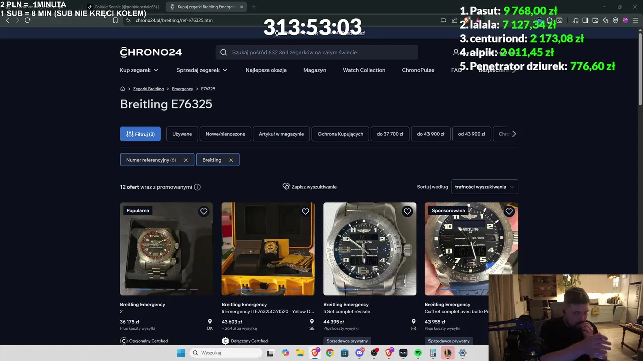
Task: Click the magnifier icon in Chrono24 search
Action: 224,52
